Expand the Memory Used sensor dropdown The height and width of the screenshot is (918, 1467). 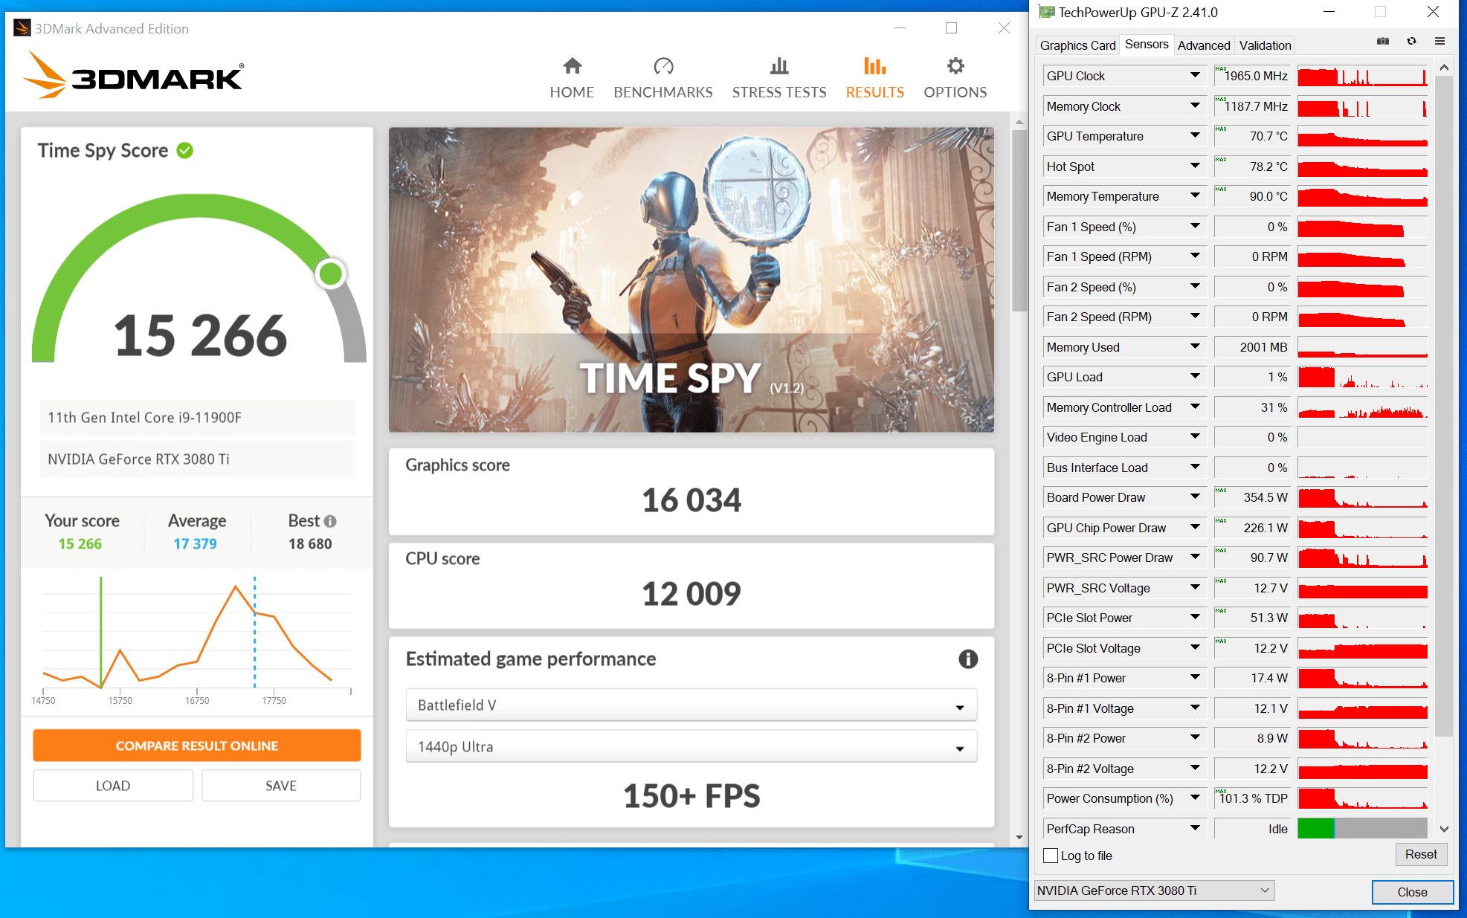[1195, 347]
